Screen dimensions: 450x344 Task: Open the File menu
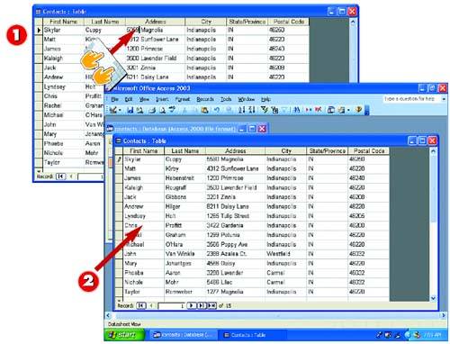pyautogui.click(x=114, y=99)
